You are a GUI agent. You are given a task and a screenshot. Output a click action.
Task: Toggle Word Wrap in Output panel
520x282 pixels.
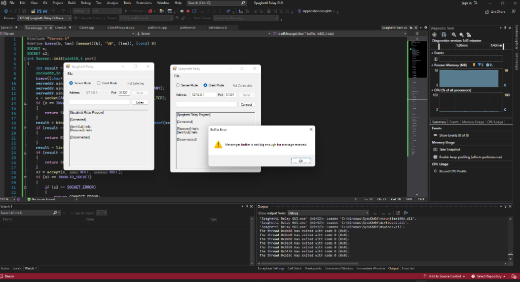coord(406,213)
